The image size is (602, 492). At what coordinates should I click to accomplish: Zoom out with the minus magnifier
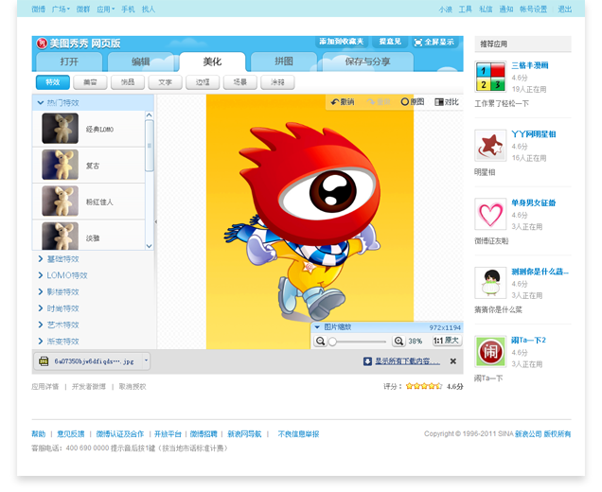point(320,341)
